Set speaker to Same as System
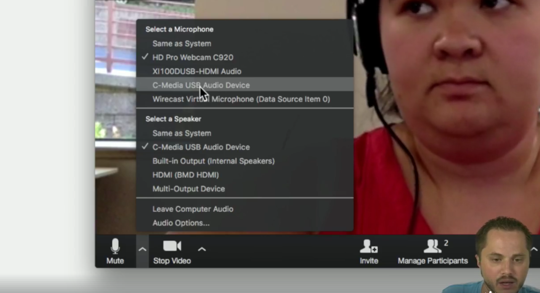This screenshot has width=540, height=293. pos(182,133)
